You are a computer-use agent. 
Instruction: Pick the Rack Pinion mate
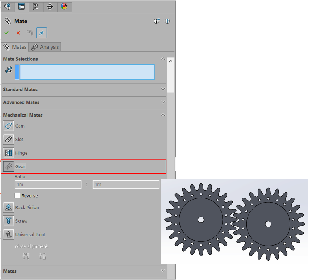[9, 207]
